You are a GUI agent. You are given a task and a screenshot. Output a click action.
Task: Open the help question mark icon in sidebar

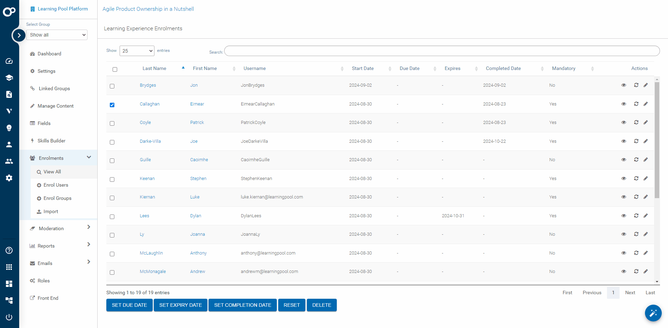pos(9,250)
